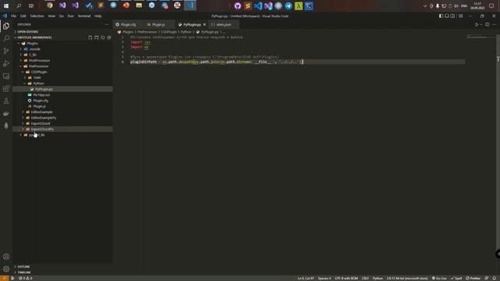This screenshot has height=281, width=500.
Task: Open Explorer views and more actions menu
Action: click(106, 24)
